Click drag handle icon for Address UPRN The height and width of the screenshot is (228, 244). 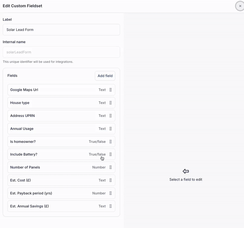110,116
